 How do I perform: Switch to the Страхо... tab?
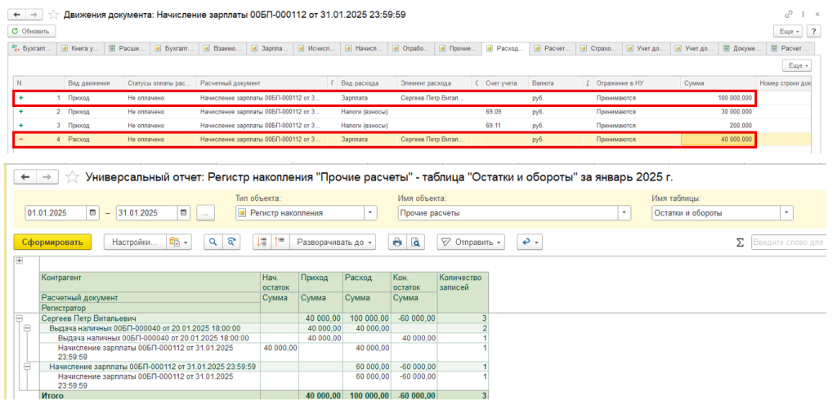tap(599, 48)
